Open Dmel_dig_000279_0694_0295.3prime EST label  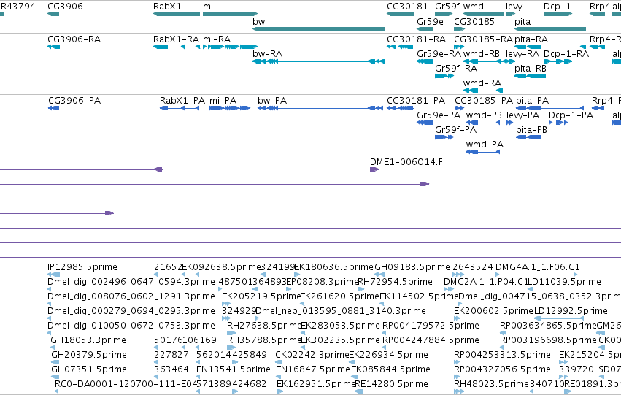tap(131, 312)
